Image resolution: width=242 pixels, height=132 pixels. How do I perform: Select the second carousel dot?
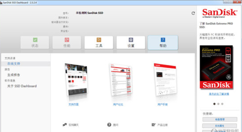[218, 104]
